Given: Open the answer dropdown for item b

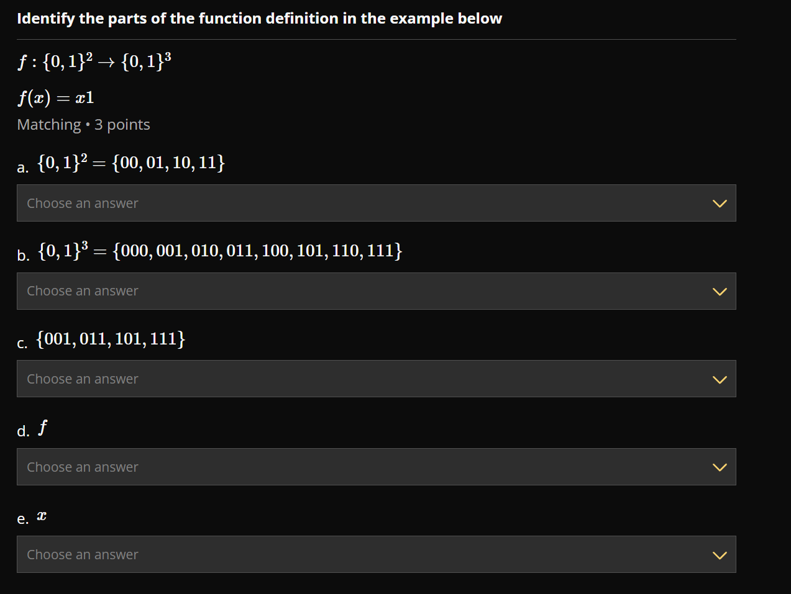Looking at the screenshot, I should coord(376,290).
